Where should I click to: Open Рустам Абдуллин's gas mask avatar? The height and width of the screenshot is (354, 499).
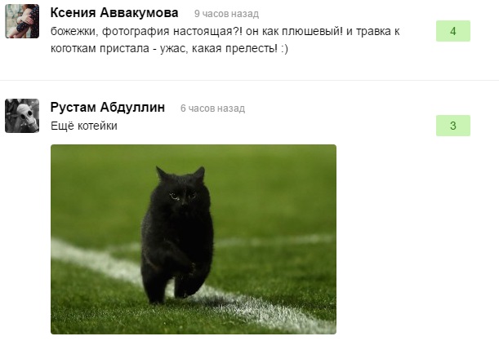22,116
